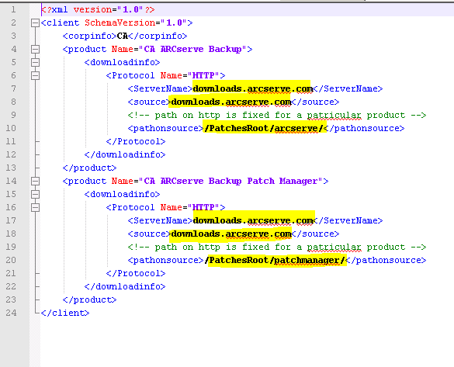Collapse the client fold marker on line 2
The image size is (454, 367).
point(35,23)
